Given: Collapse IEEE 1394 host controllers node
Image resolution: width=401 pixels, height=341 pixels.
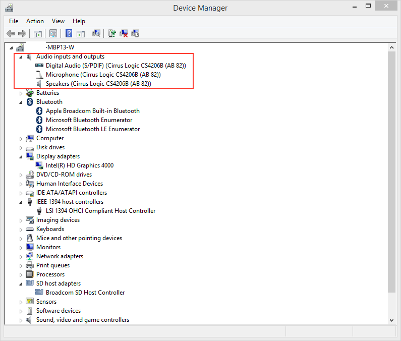Looking at the screenshot, I should [21, 202].
